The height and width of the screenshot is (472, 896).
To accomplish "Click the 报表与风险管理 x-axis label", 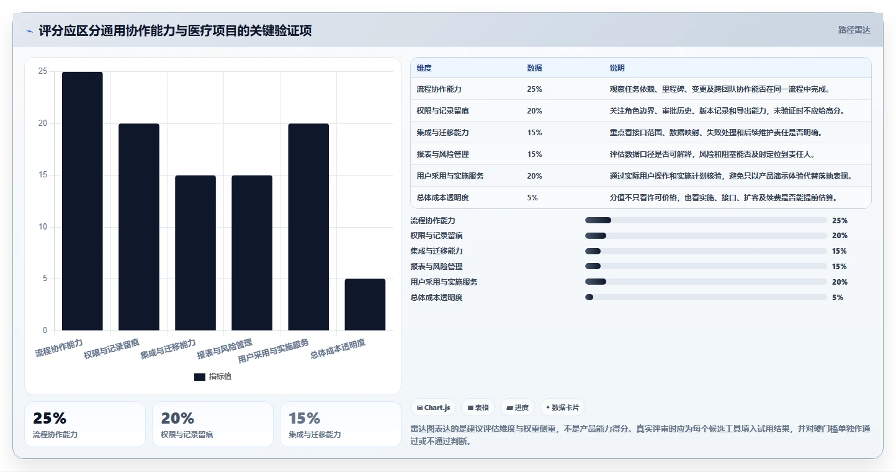I will pos(225,349).
